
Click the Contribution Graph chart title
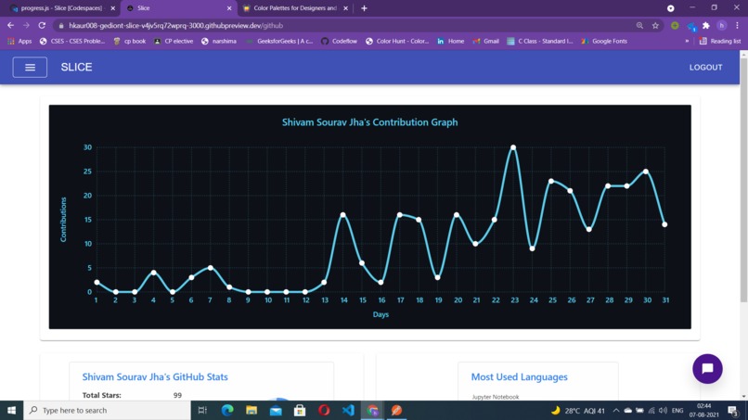tap(369, 122)
